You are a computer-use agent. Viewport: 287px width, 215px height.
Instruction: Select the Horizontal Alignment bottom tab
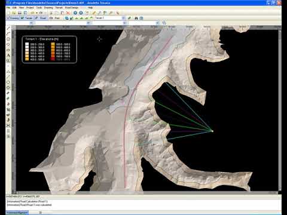[x=17, y=213]
